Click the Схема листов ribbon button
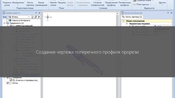Viewport: 175px width, 98px height. [70, 4]
